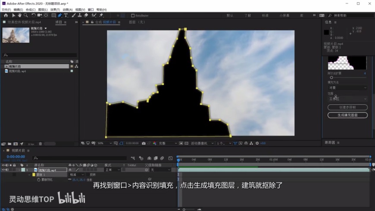
Task: Click the teal label color swatch of layer 1
Action: [x=23, y=170]
